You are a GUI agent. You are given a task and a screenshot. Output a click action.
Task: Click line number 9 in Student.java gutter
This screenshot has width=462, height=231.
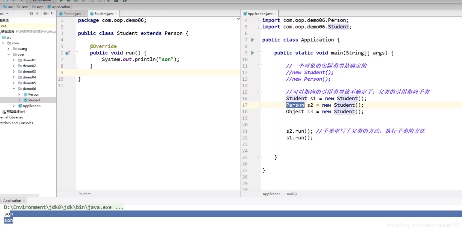coord(62,73)
